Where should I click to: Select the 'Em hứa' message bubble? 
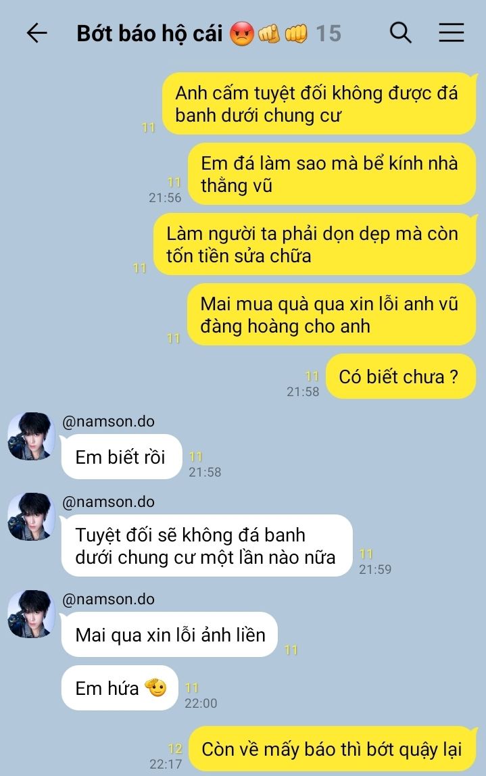coord(119,688)
